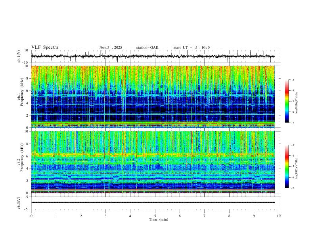Click the ch.1 color scale bar
This screenshot has height=242, width=314.
pyautogui.click(x=287, y=101)
